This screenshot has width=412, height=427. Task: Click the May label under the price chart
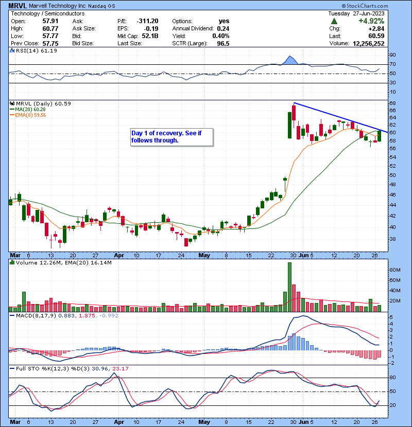point(204,256)
